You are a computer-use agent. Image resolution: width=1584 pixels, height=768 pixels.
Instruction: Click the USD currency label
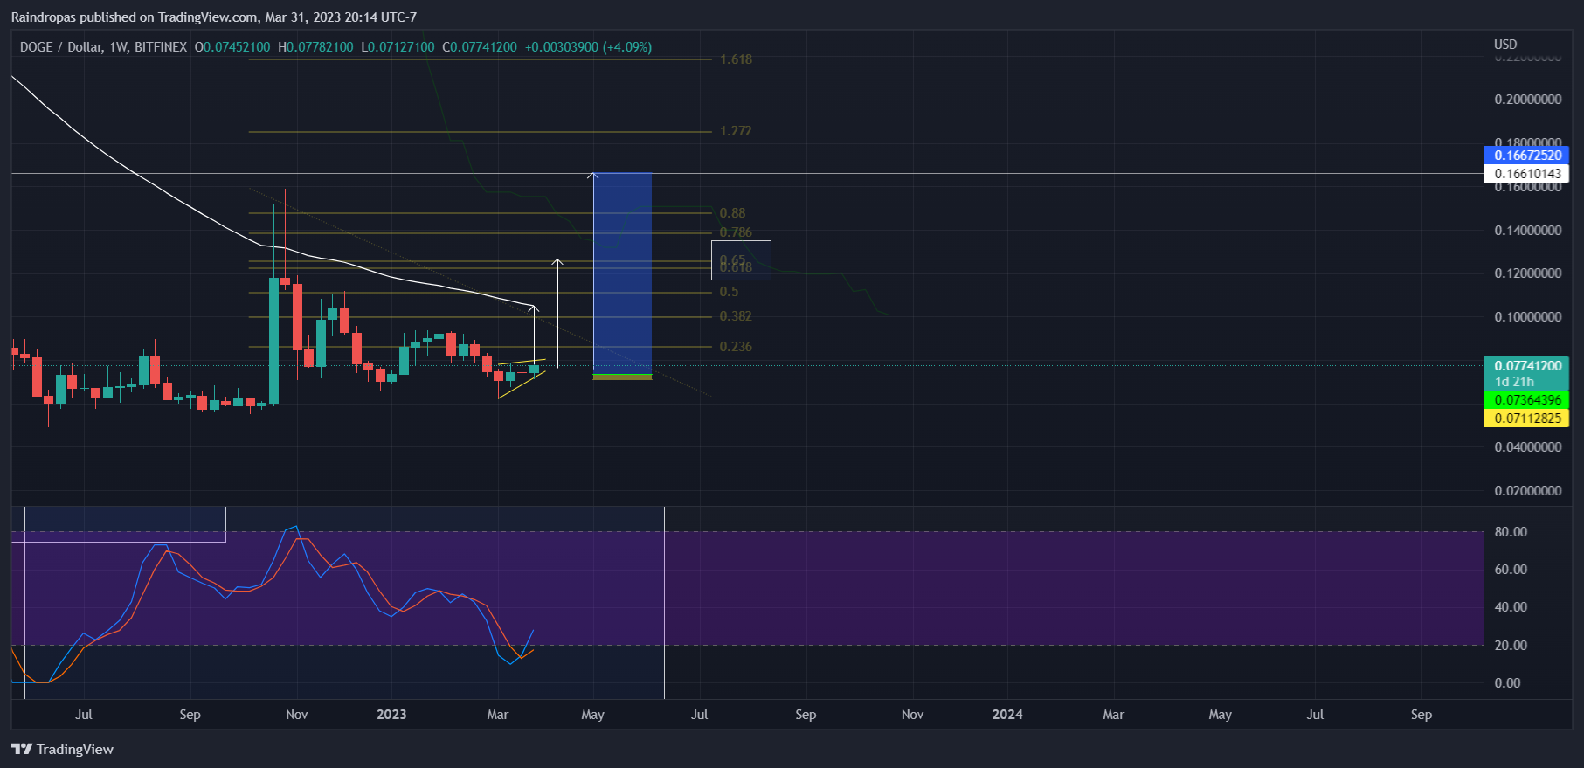[1505, 45]
